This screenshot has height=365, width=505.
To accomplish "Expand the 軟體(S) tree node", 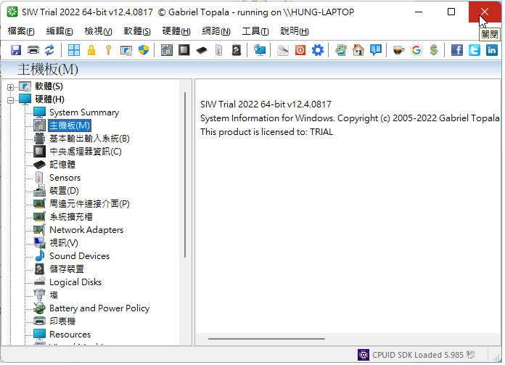I will pos(10,87).
